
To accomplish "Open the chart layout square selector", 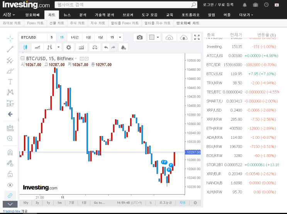I will pos(152,37).
